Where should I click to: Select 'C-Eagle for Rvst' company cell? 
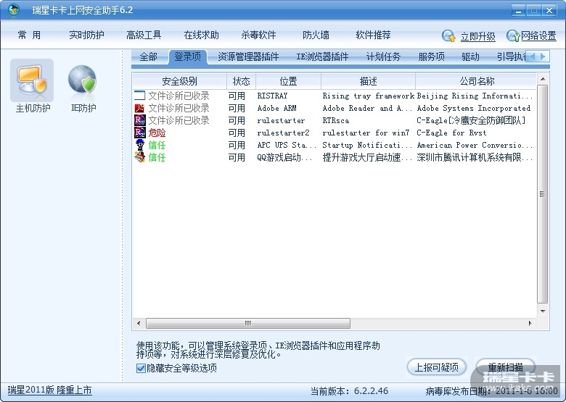pos(451,133)
